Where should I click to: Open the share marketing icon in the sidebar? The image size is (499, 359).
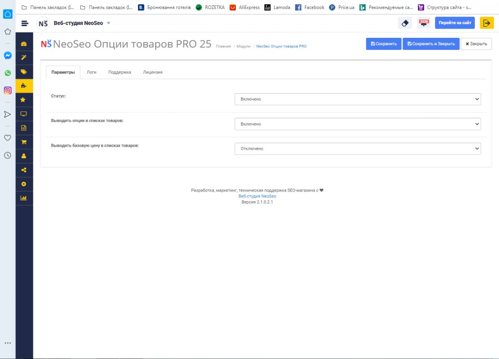24,170
